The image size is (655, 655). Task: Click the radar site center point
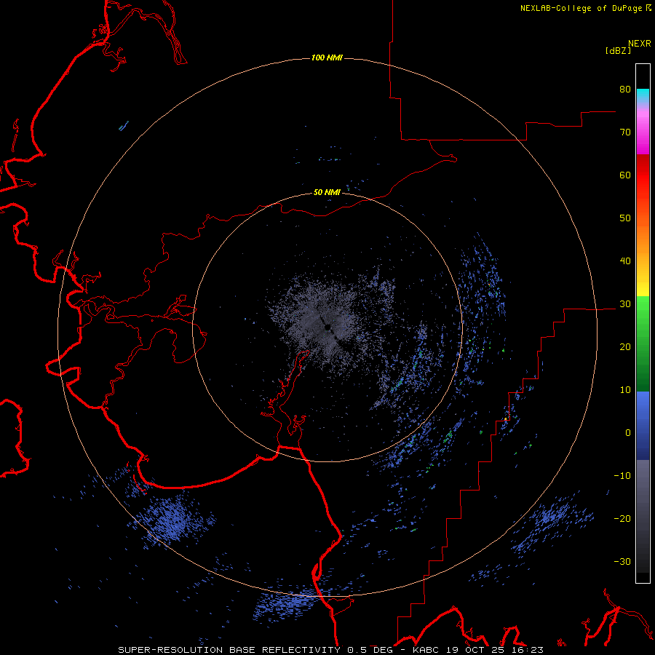click(327, 327)
